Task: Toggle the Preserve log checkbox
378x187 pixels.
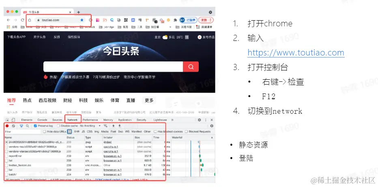Action: (35, 125)
